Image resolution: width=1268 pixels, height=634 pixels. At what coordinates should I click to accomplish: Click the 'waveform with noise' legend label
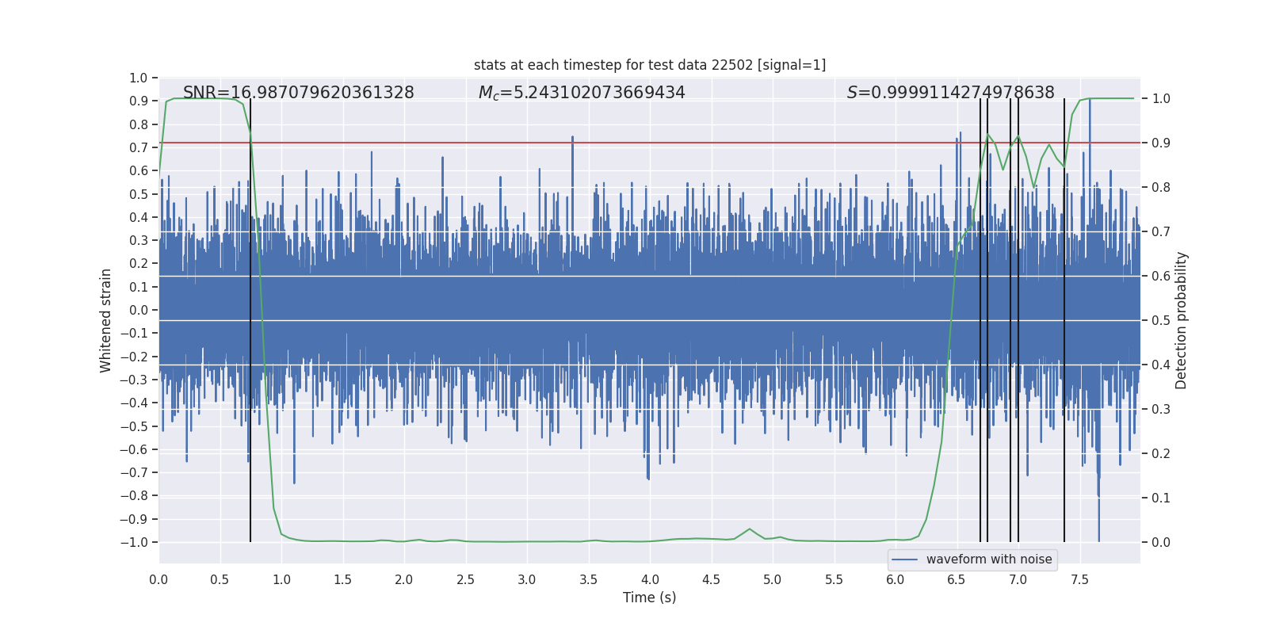988,560
